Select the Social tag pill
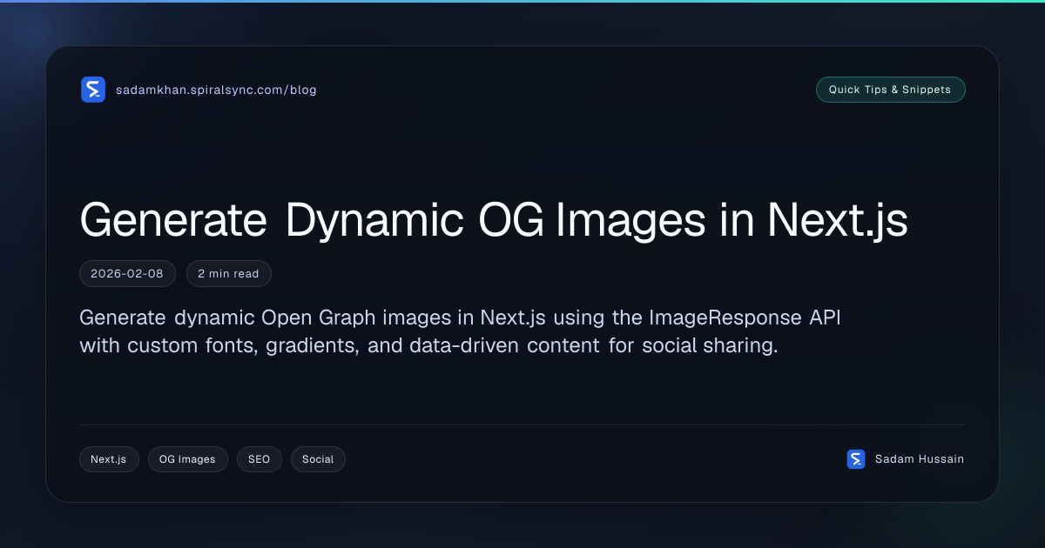 click(x=318, y=459)
